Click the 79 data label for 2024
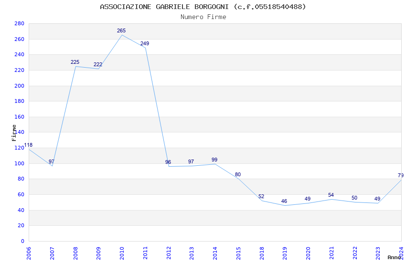 coord(401,175)
